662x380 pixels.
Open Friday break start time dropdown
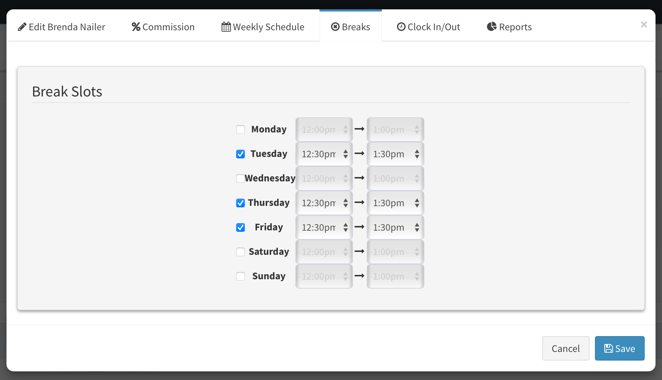click(x=324, y=227)
